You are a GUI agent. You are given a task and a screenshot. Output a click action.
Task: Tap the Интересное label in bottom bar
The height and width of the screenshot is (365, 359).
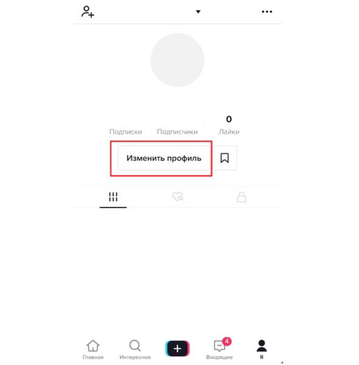[135, 357]
